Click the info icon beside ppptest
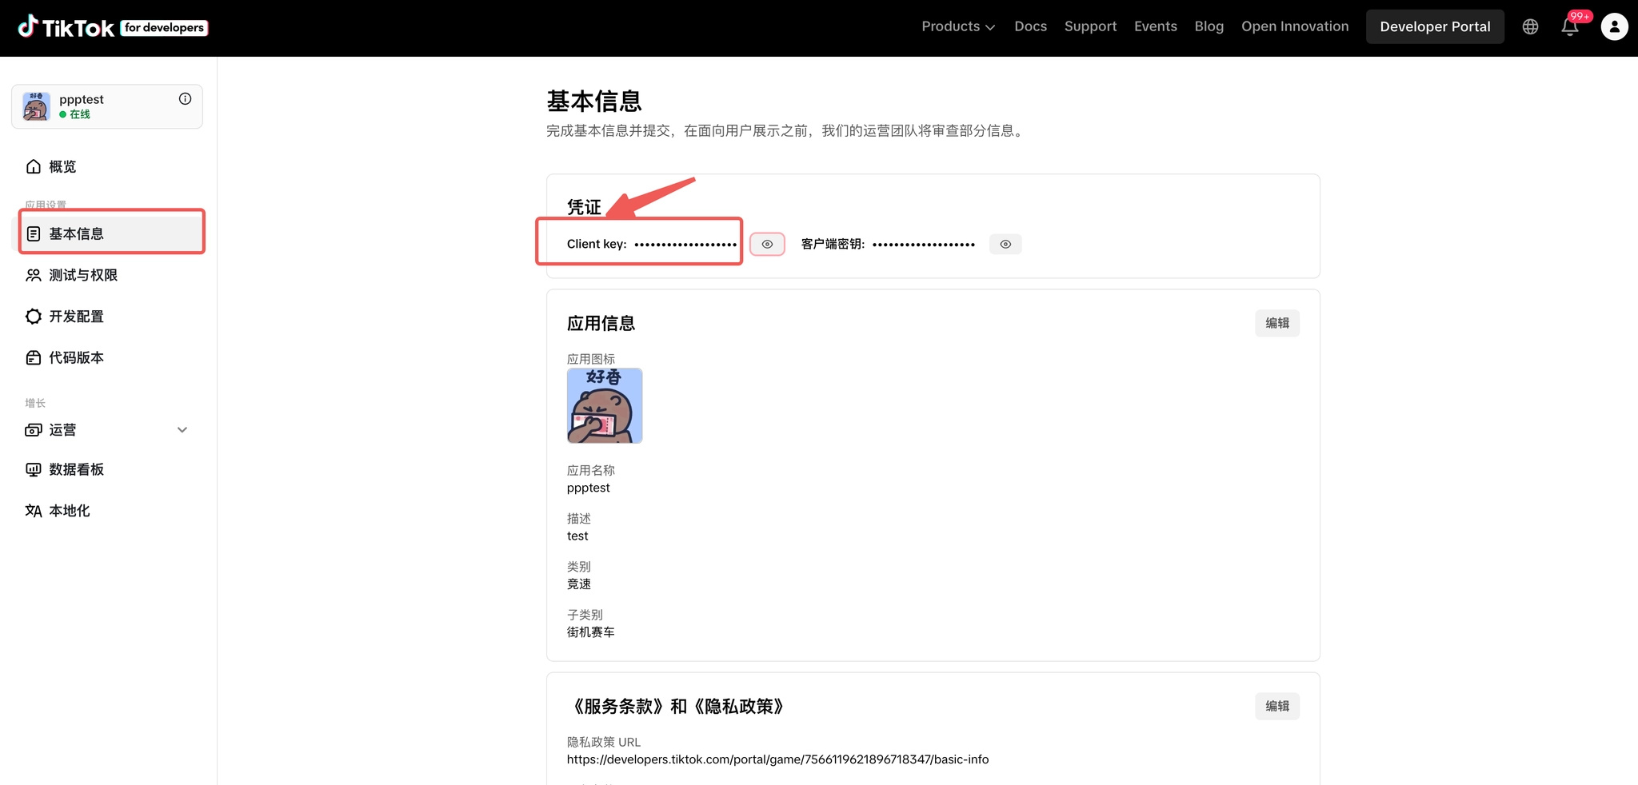 tap(185, 98)
